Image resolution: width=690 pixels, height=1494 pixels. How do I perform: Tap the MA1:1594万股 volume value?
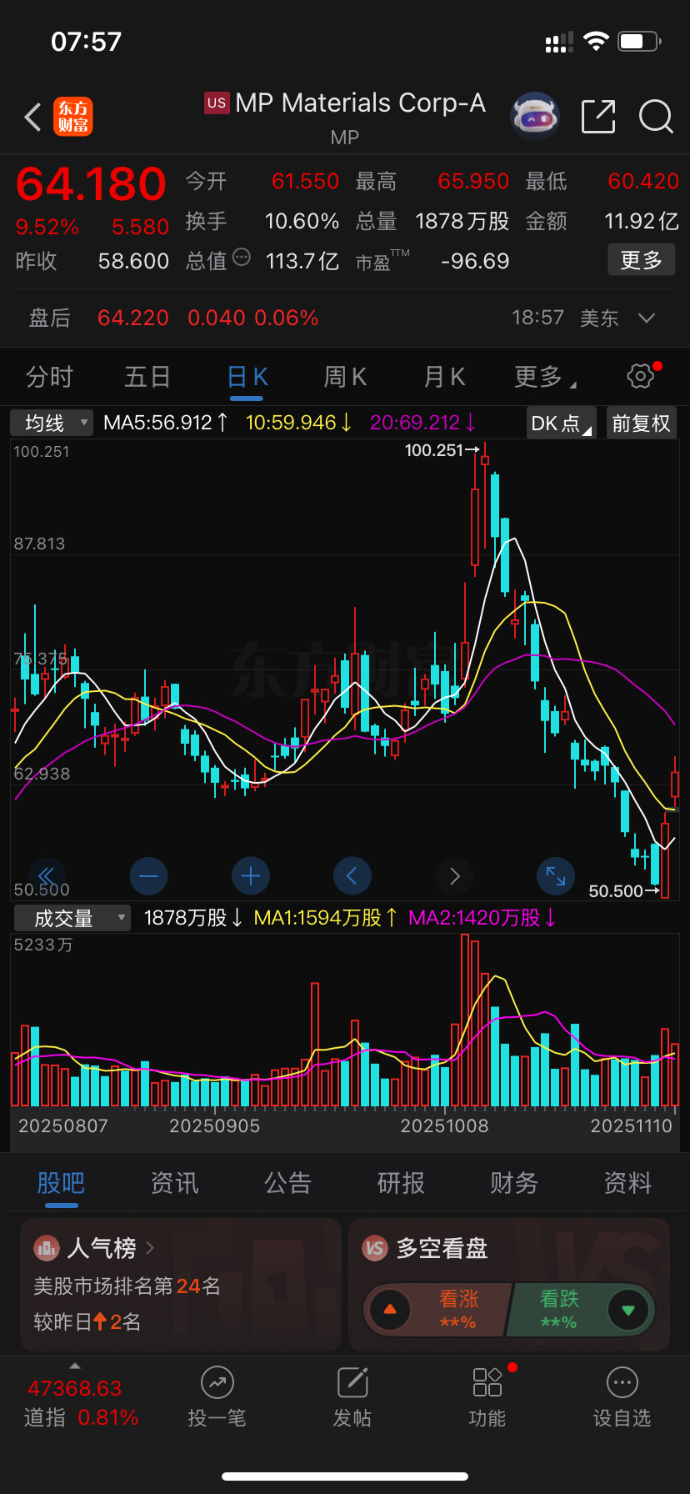(x=325, y=918)
